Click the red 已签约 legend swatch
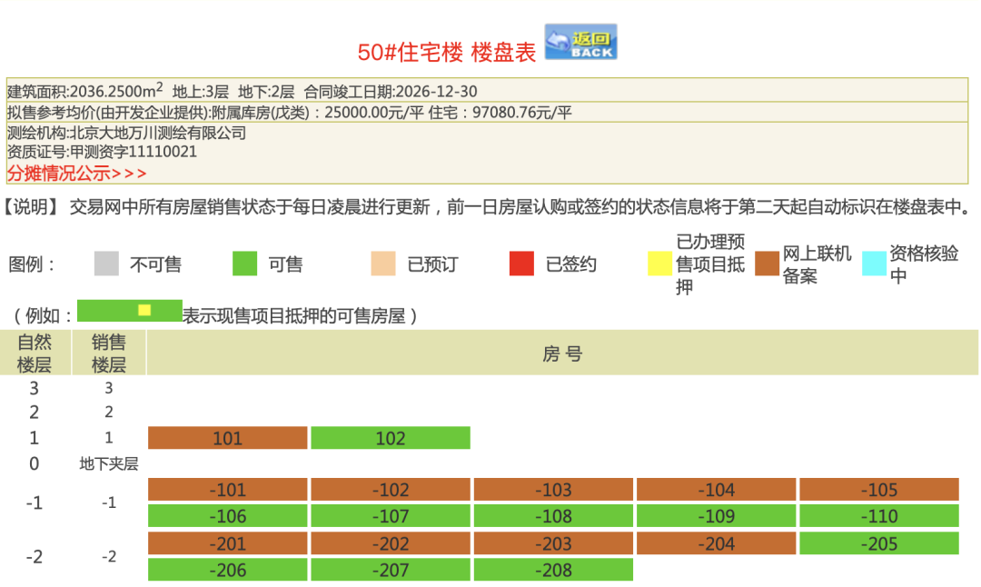Image resolution: width=981 pixels, height=587 pixels. [521, 264]
